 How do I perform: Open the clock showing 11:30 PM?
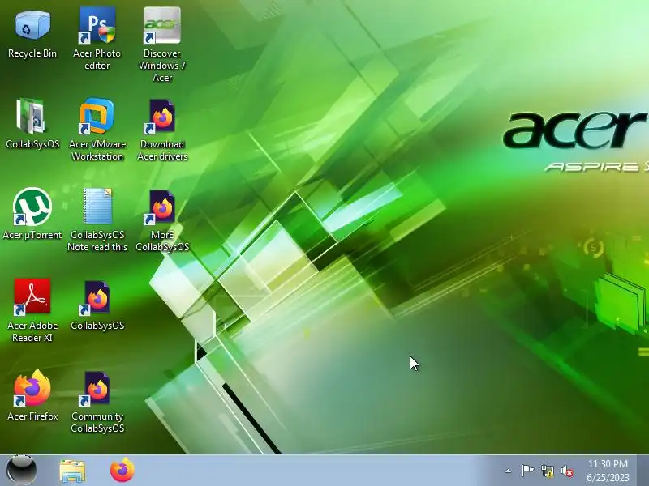pyautogui.click(x=608, y=471)
